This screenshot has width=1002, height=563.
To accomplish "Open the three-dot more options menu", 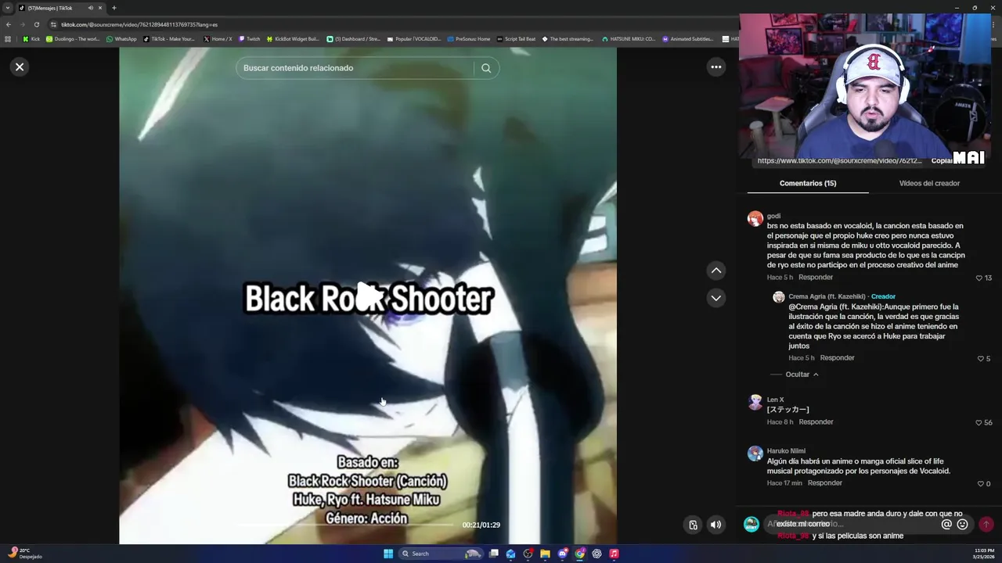I will click(715, 67).
